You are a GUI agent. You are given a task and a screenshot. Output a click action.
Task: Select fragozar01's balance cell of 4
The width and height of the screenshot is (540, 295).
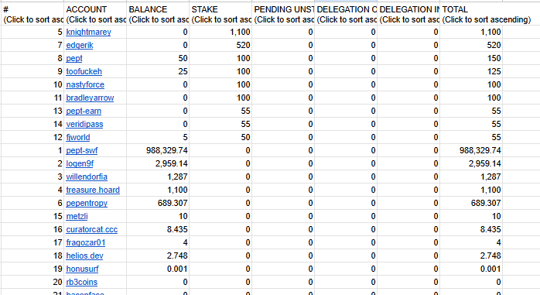coord(158,242)
